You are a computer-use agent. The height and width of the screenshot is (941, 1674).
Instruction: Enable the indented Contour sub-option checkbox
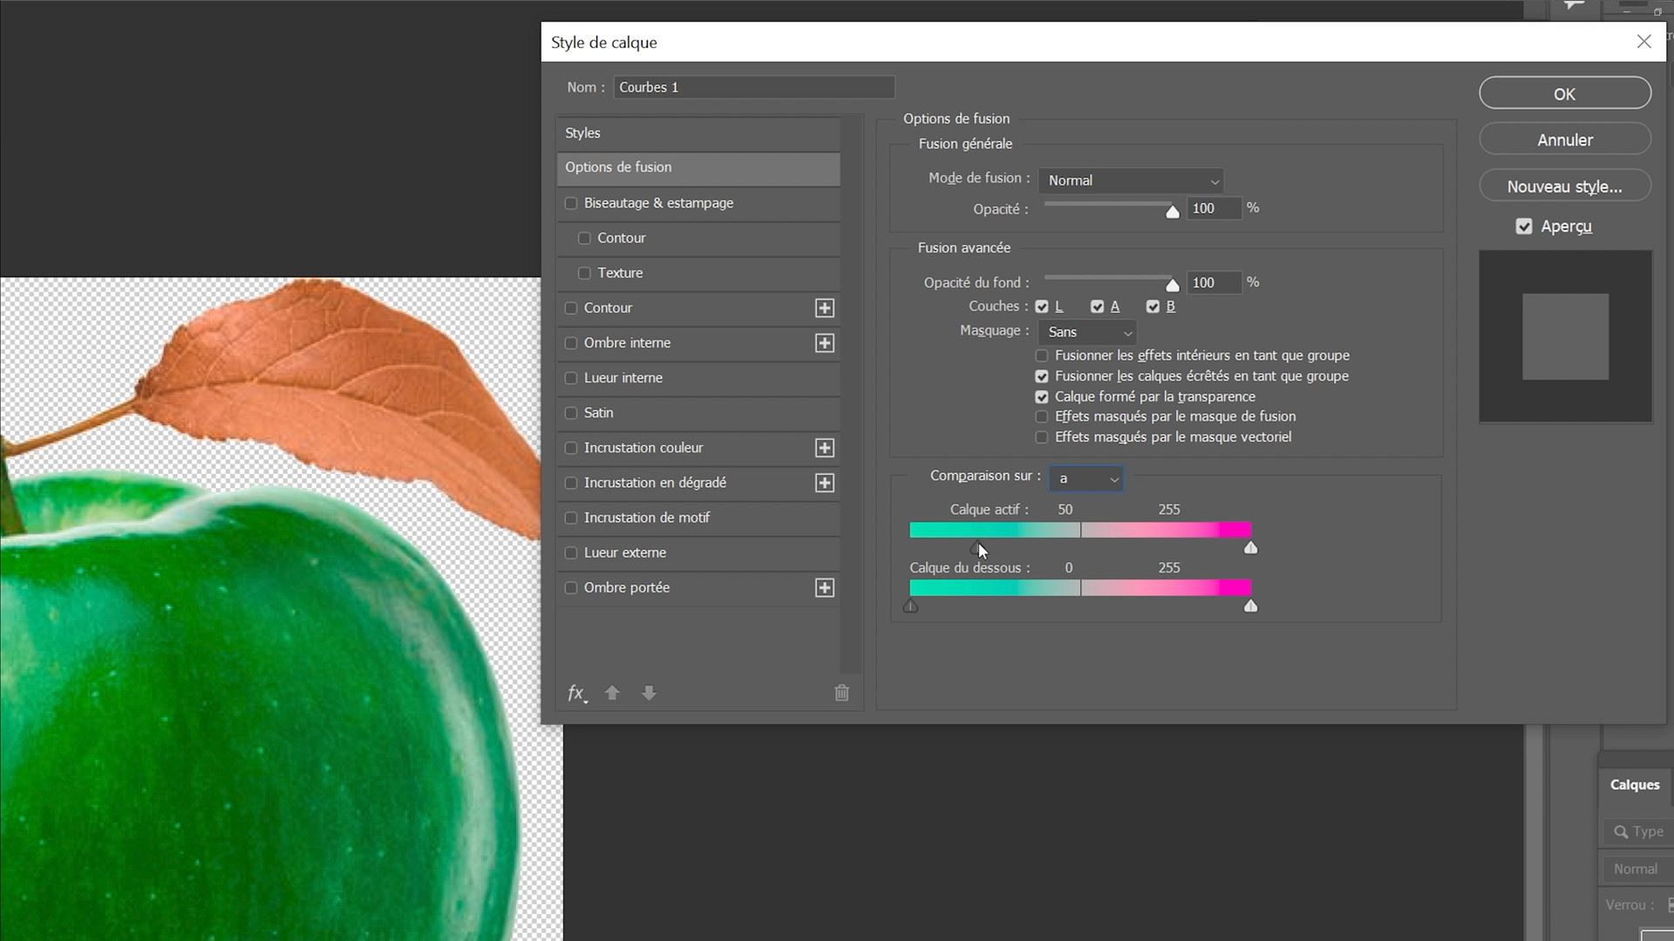point(584,238)
